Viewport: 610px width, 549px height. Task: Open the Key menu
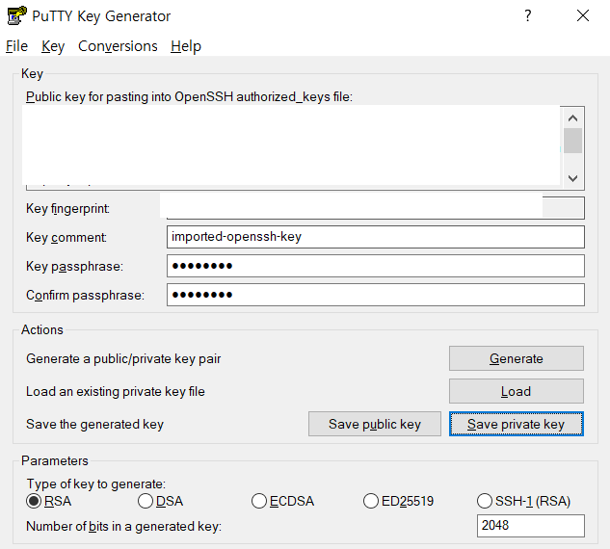coord(53,46)
